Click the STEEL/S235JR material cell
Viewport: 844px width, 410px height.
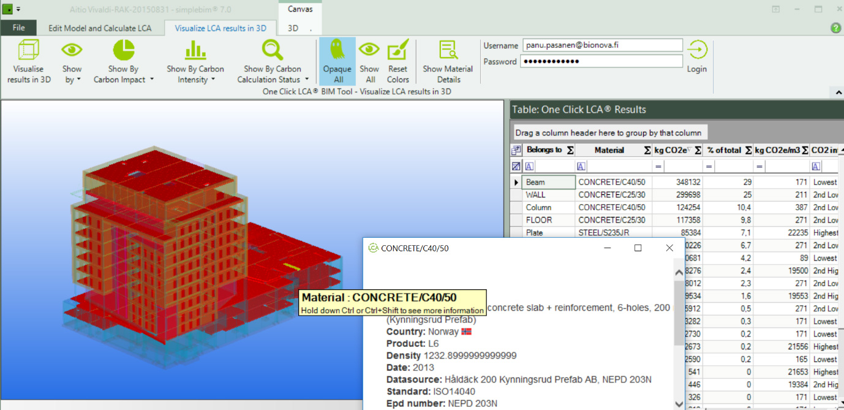[x=614, y=233]
